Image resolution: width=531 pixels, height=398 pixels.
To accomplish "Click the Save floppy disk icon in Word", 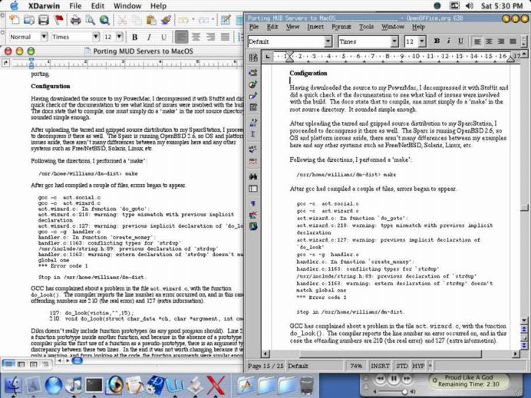I will [43, 20].
